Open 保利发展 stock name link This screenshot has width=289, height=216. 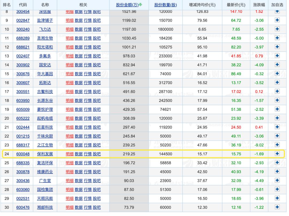point(45,154)
